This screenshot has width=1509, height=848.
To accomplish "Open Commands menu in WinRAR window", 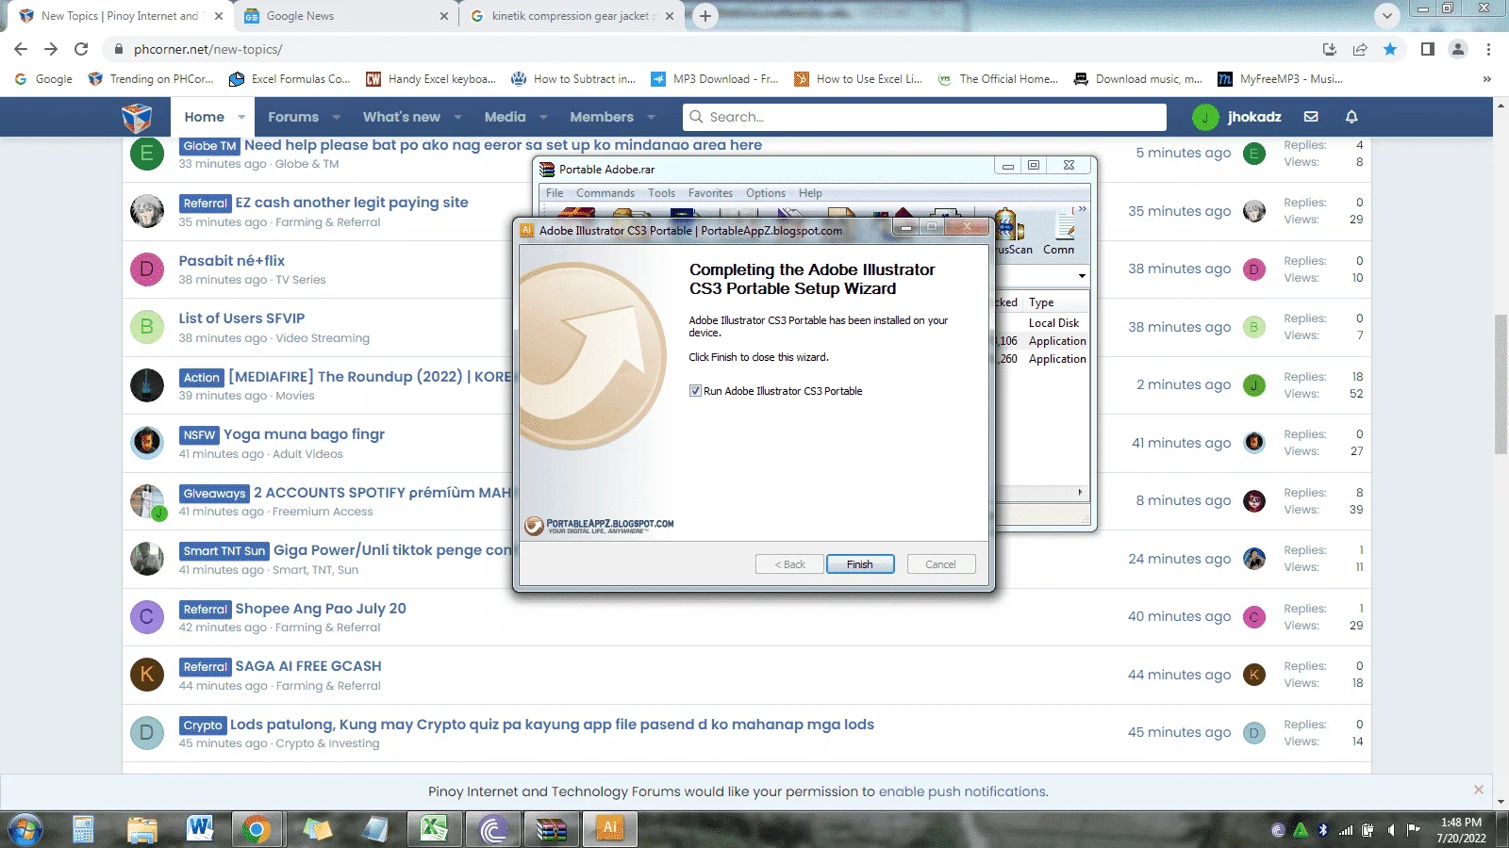I will 605,193.
